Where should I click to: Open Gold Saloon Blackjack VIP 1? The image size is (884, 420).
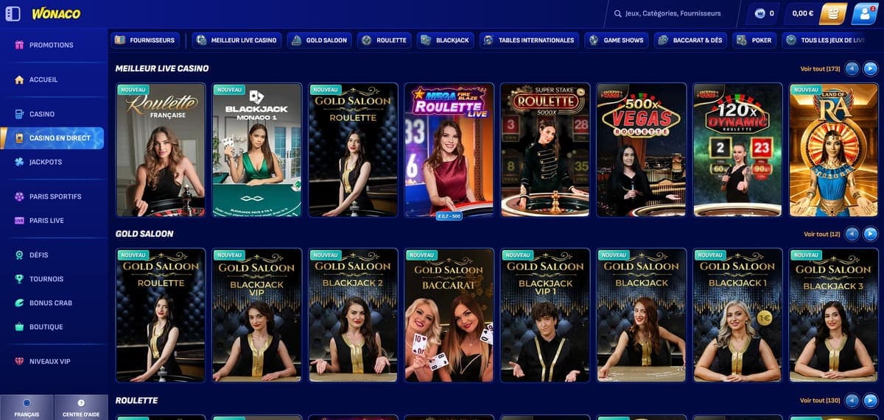[545, 316]
